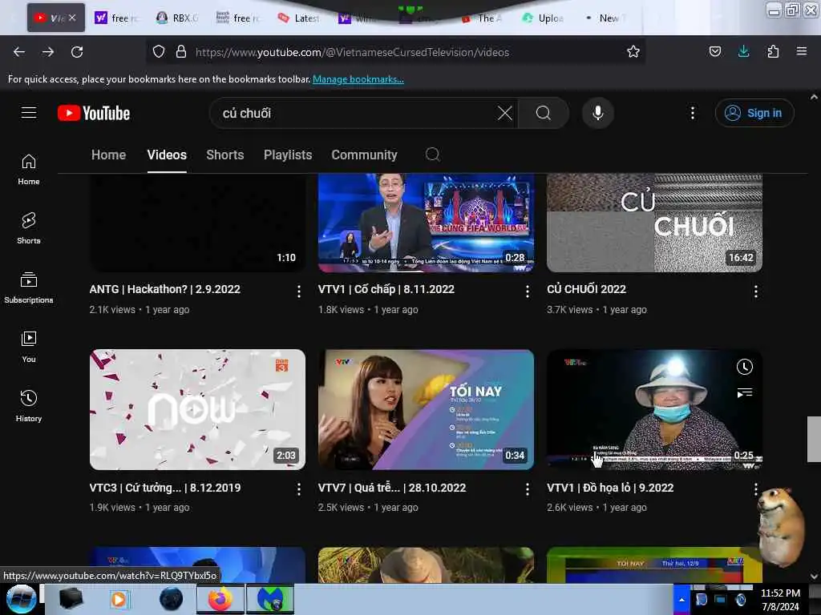Screen dimensions: 821x615
Task: Open the VTV1 | Cố chấp | 8.11.2022 title
Action: [x=386, y=289]
